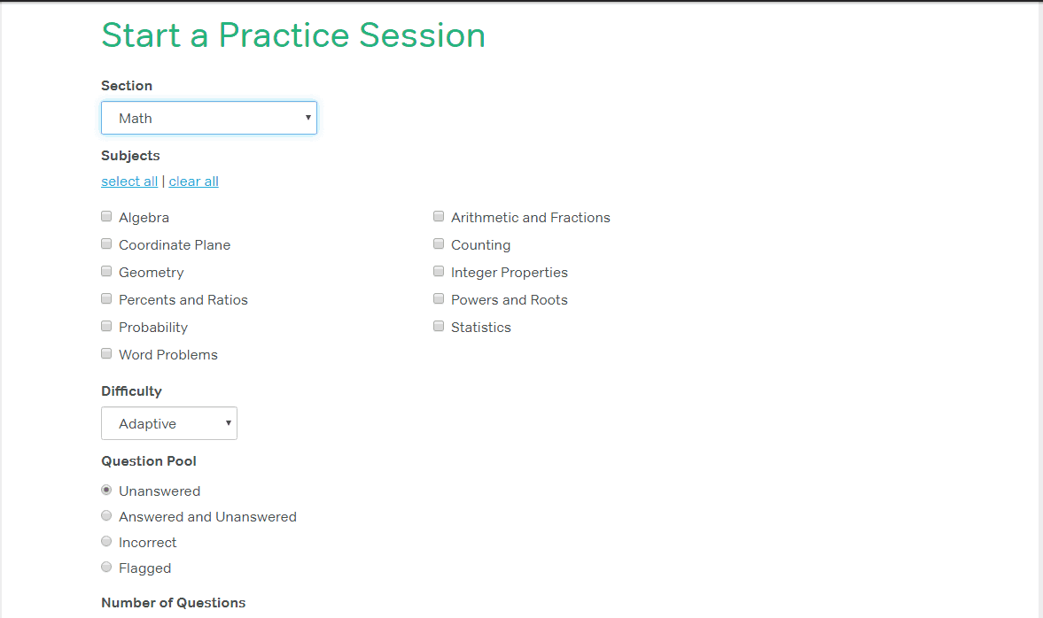The image size is (1043, 618).
Task: Click the Section dropdown arrow
Action: 308,118
